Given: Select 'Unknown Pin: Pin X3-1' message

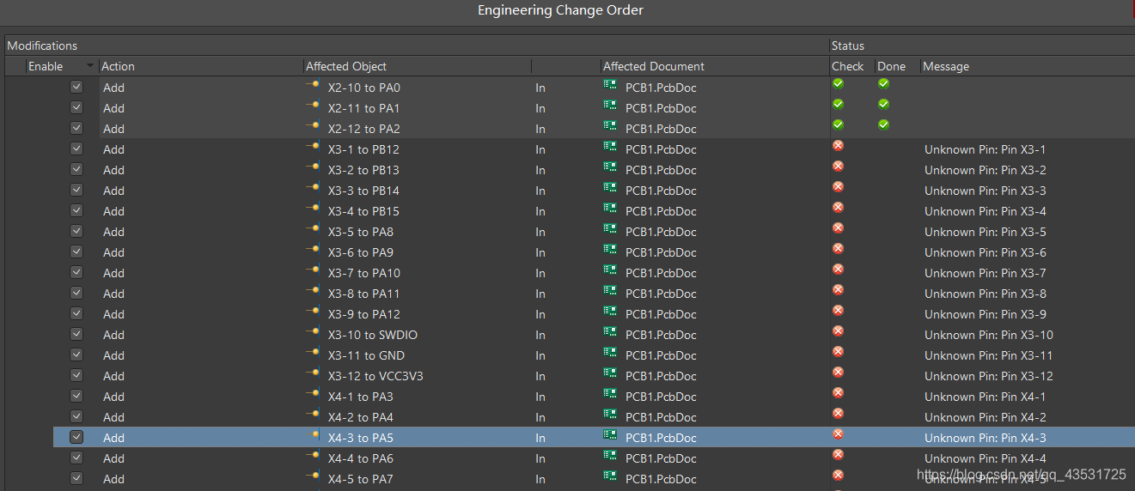Looking at the screenshot, I should pos(985,149).
